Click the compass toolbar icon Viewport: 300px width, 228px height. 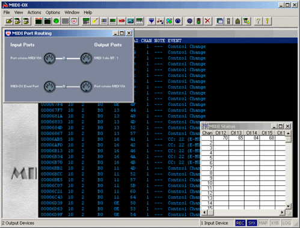pyautogui.click(x=190, y=21)
